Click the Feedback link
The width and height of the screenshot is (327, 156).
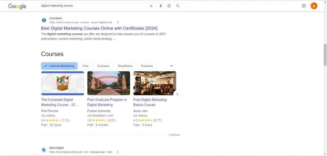pyautogui.click(x=174, y=135)
